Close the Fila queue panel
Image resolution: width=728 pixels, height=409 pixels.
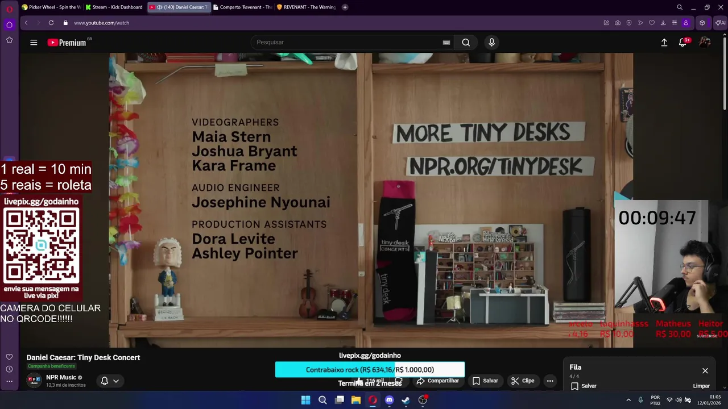click(705, 371)
